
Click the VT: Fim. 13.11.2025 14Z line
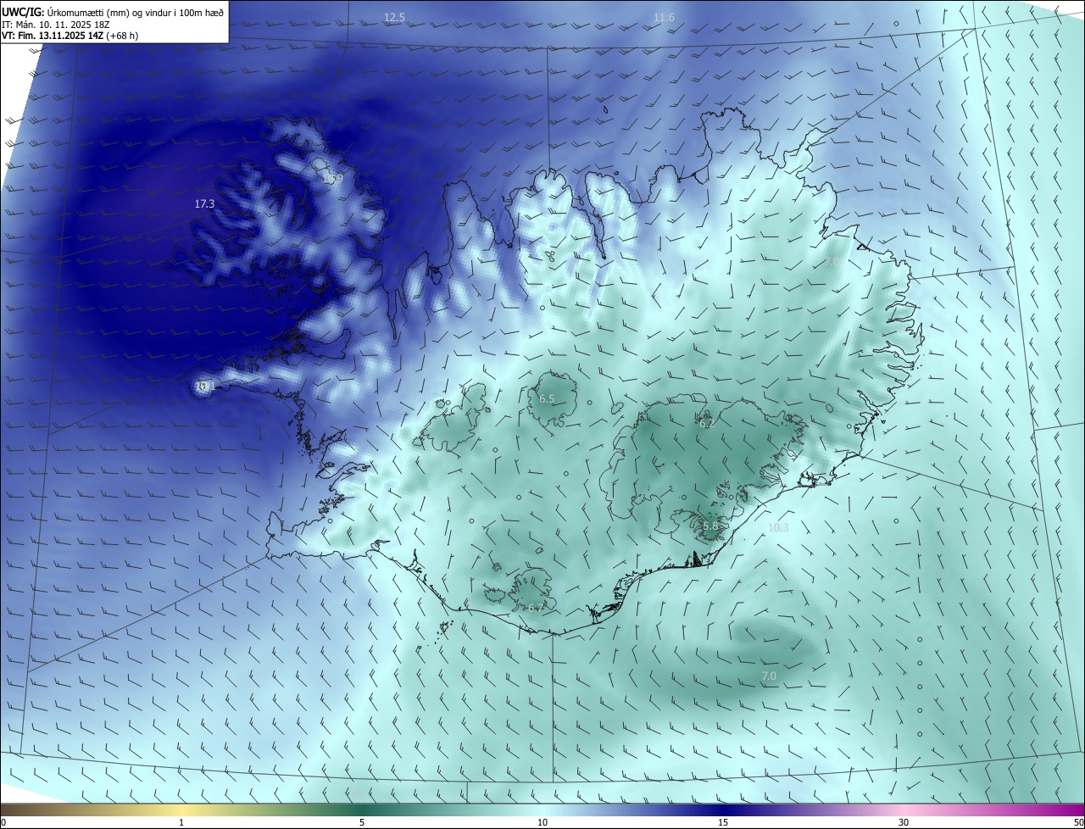click(70, 36)
